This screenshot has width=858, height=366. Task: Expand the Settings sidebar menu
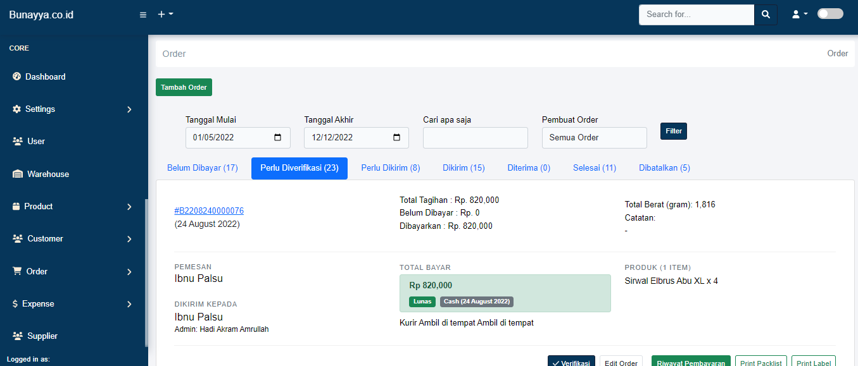73,109
